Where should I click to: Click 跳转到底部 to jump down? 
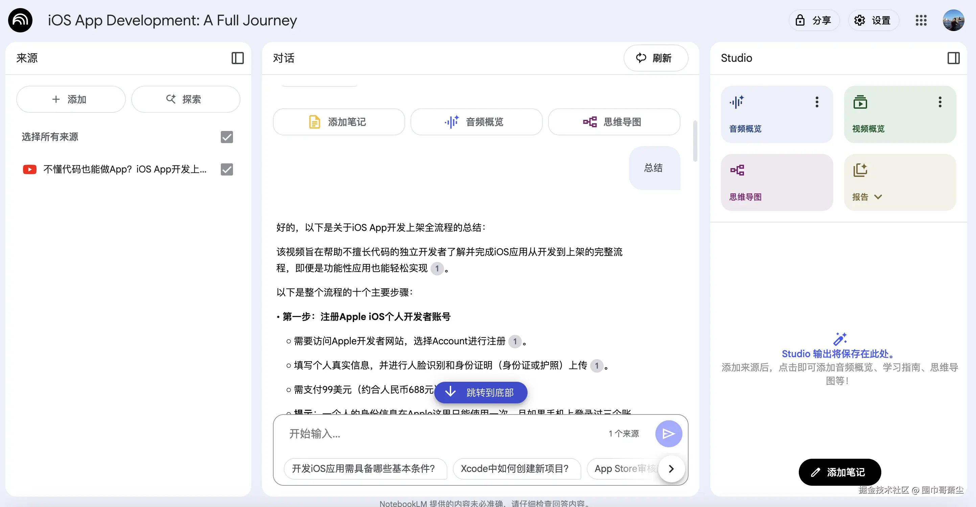tap(481, 393)
